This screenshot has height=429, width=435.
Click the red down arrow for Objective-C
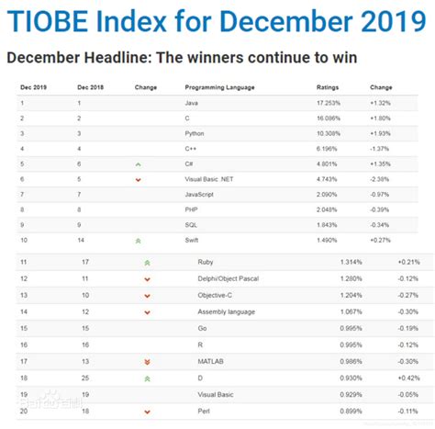pyautogui.click(x=147, y=296)
